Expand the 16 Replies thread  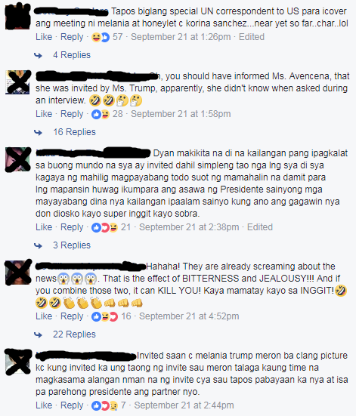74,132
